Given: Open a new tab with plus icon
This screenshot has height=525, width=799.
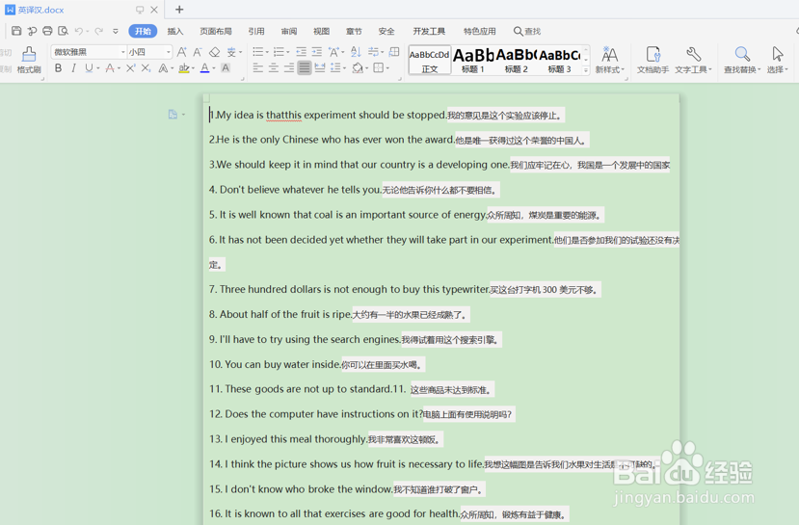Looking at the screenshot, I should tap(179, 10).
